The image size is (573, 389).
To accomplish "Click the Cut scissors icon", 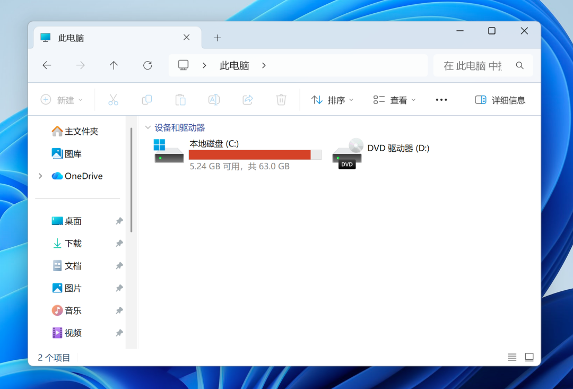I will [x=114, y=100].
